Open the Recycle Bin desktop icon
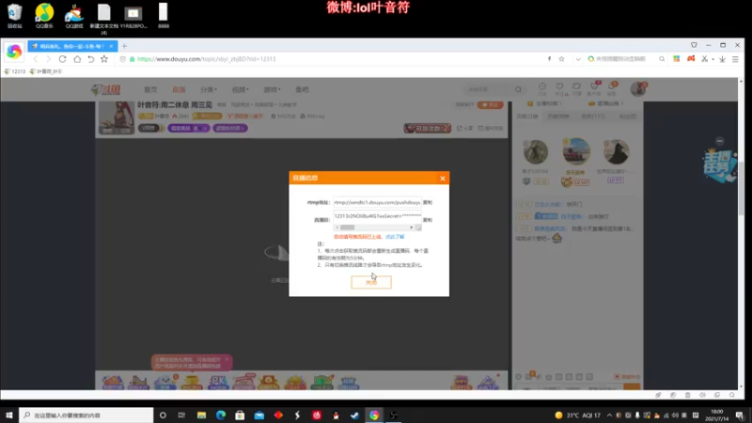 coord(15,16)
